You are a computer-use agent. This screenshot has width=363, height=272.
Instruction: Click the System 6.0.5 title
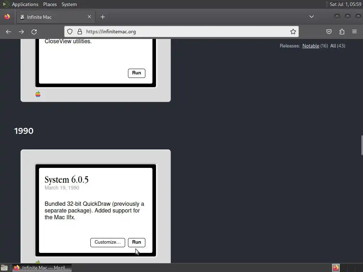click(x=67, y=180)
